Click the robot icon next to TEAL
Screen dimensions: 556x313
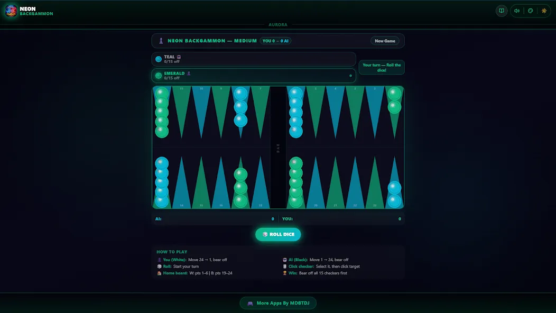[179, 57]
